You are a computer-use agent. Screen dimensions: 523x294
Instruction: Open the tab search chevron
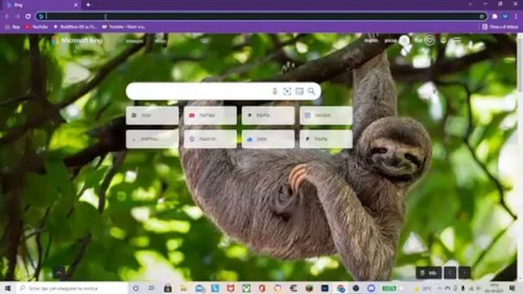471,4
